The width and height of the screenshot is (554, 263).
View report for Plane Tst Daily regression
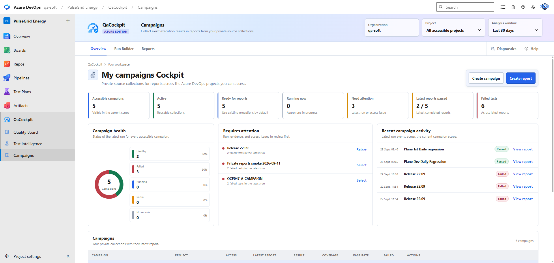tap(523, 149)
